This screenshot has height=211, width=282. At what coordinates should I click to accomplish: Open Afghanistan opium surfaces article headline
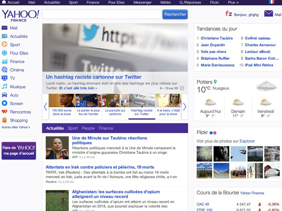pos(116,194)
